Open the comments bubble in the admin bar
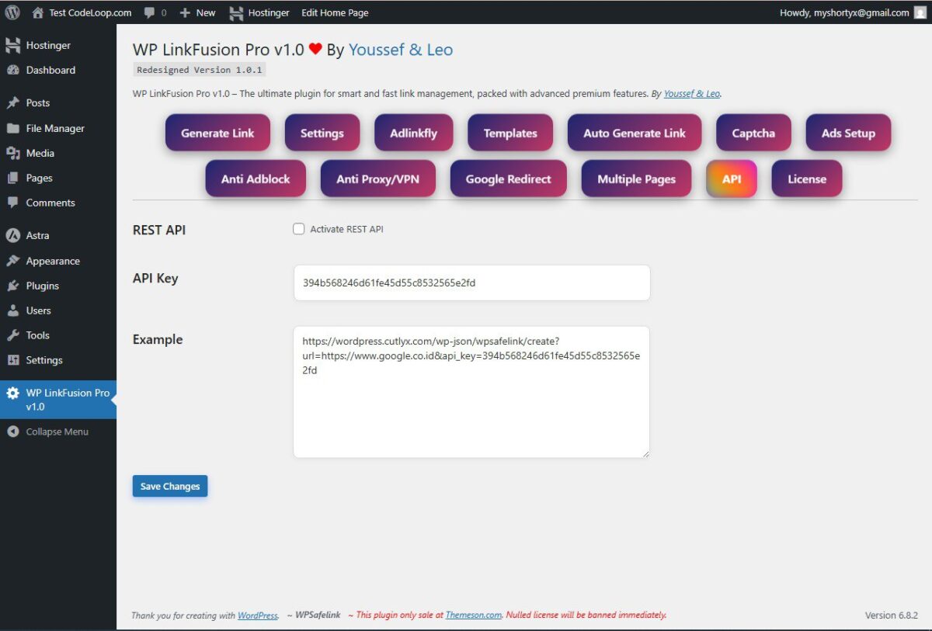The height and width of the screenshot is (631, 932). click(149, 13)
